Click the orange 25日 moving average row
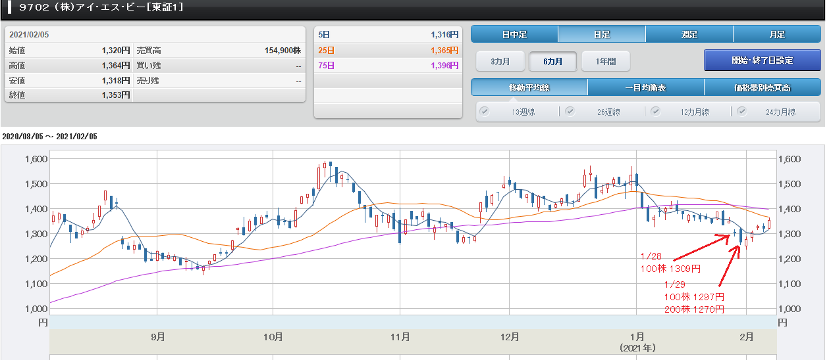Image resolution: width=831 pixels, height=360 pixels. pyautogui.click(x=388, y=50)
